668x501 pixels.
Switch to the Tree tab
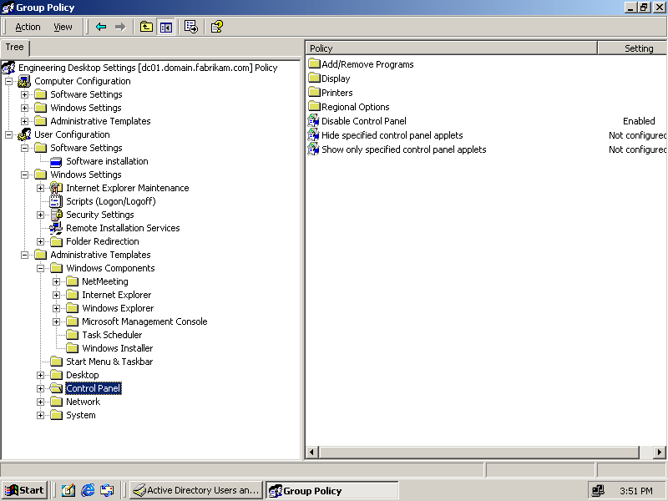15,48
